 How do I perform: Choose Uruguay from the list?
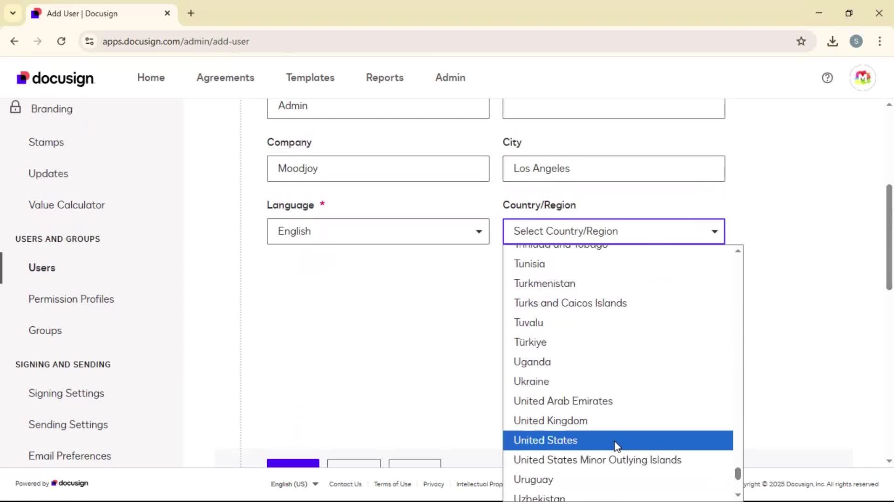pyautogui.click(x=618, y=480)
